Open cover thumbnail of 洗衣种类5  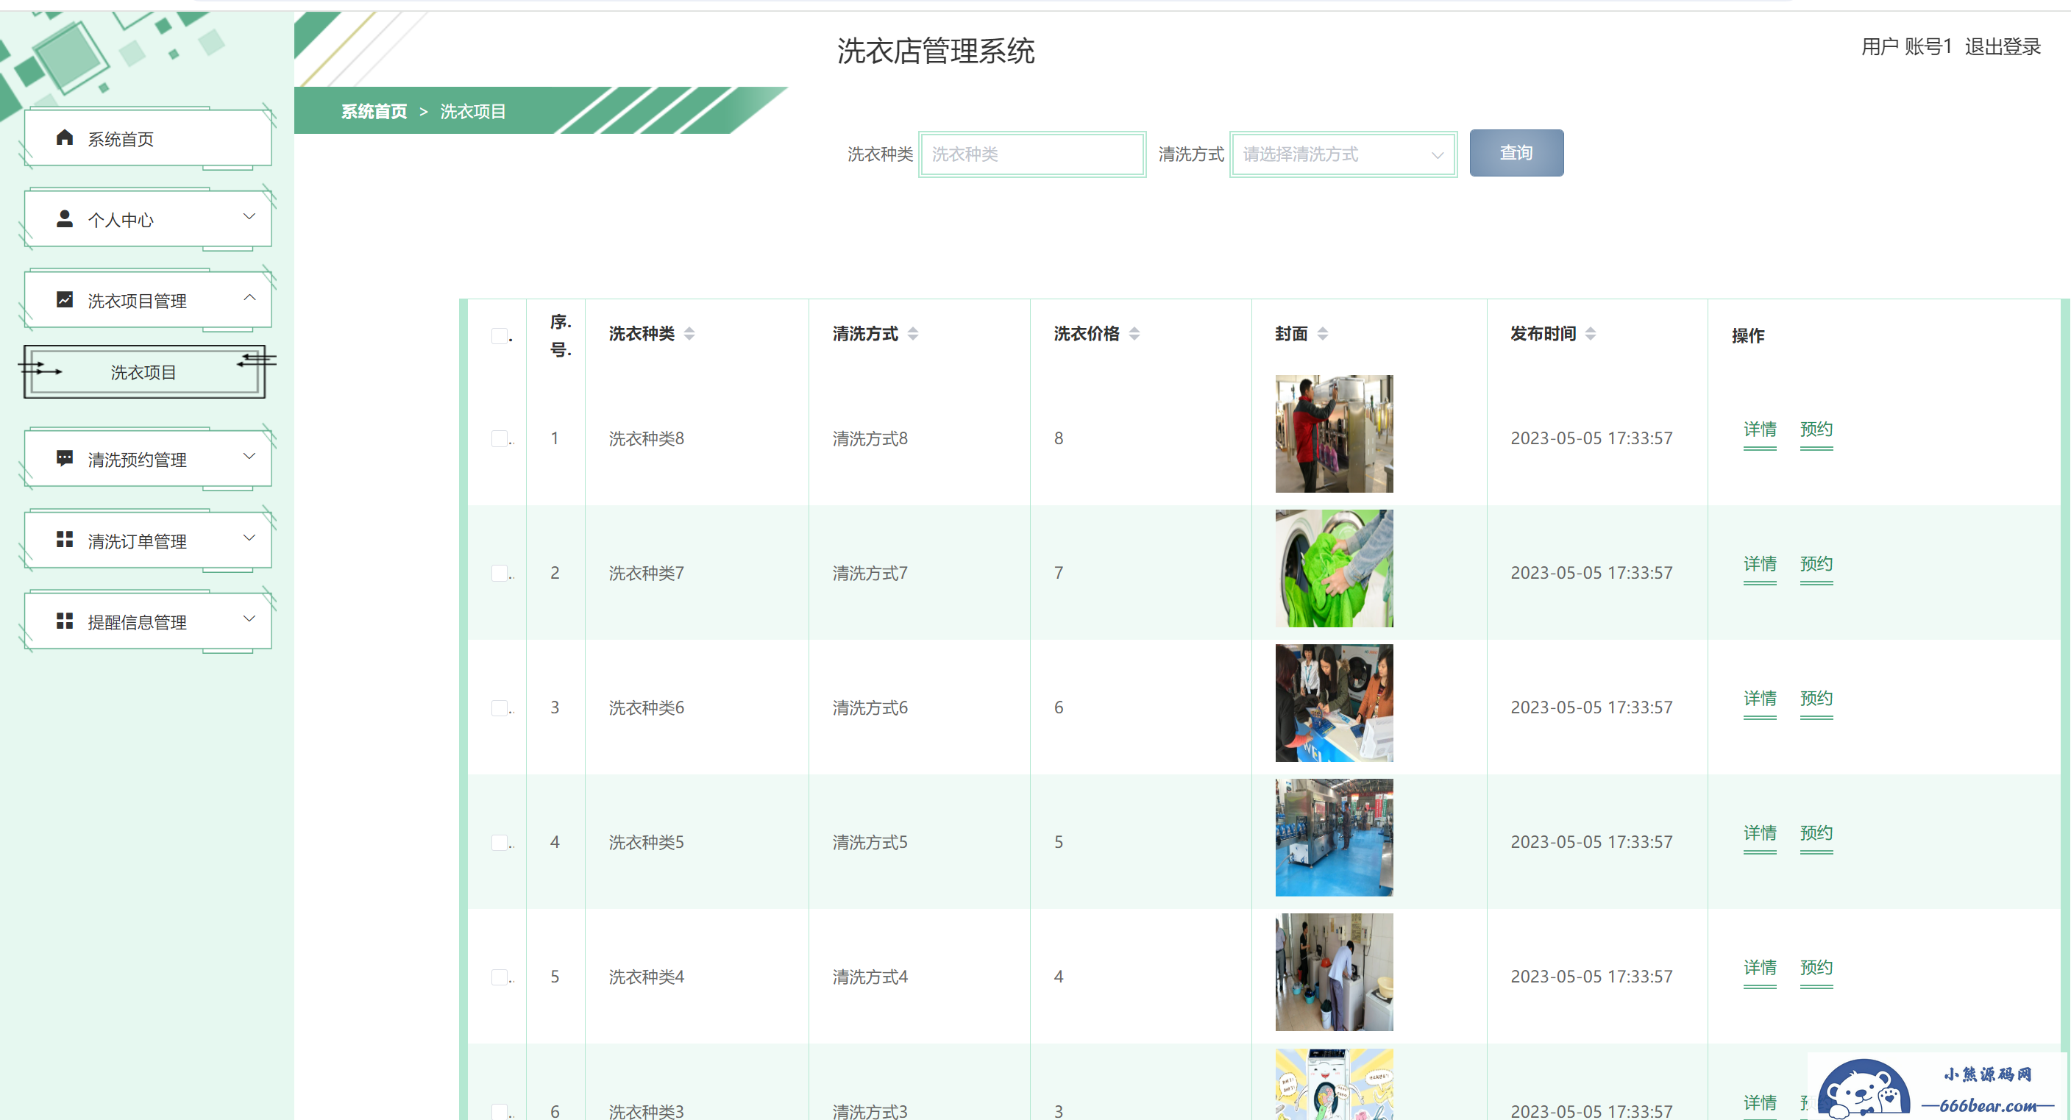pyautogui.click(x=1334, y=837)
